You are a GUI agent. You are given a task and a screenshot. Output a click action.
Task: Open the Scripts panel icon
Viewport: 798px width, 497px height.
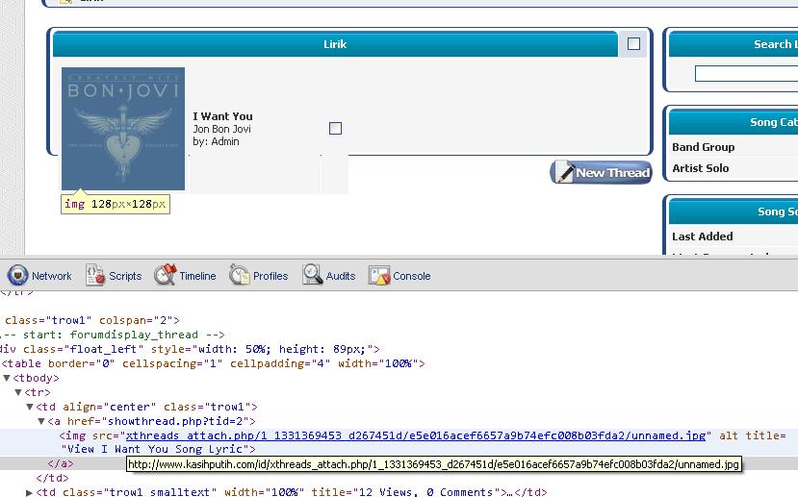pos(95,276)
